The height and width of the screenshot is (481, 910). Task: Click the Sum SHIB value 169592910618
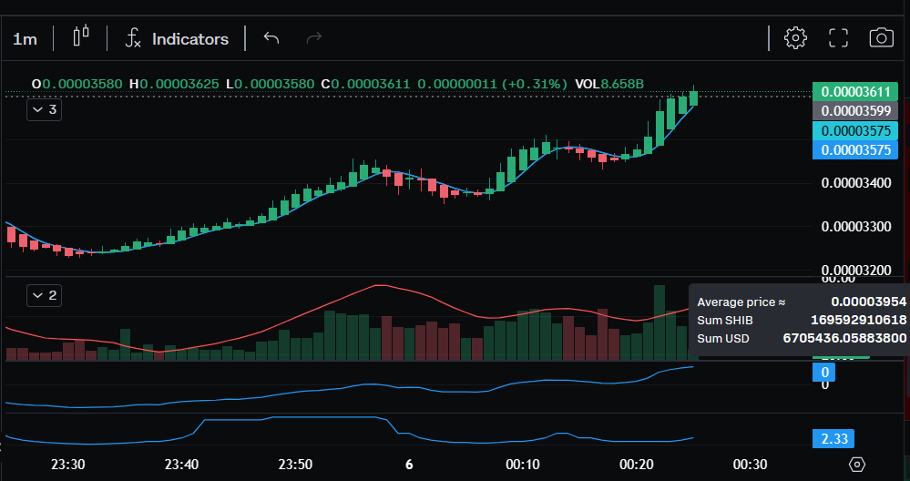tap(859, 321)
